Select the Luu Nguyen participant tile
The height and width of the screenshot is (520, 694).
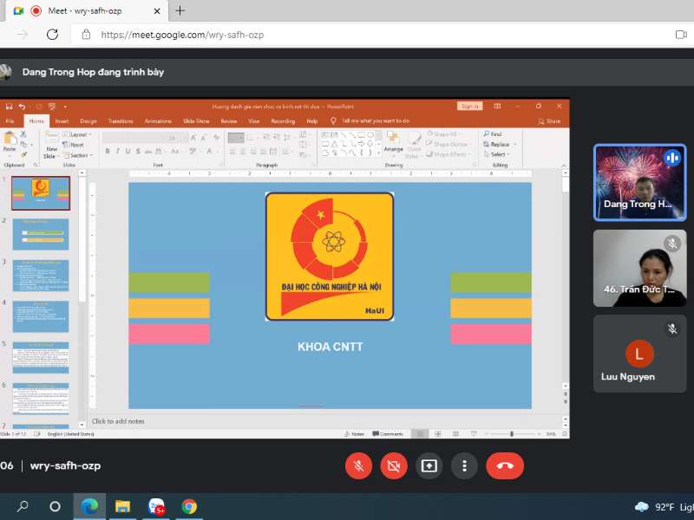(x=639, y=354)
